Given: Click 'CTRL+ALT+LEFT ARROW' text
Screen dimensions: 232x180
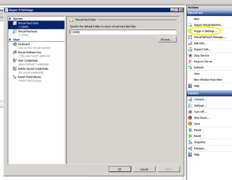Looking at the screenshot, I should pos(34,56).
